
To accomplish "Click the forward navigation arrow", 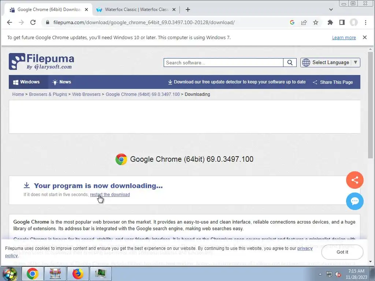I will (21, 22).
